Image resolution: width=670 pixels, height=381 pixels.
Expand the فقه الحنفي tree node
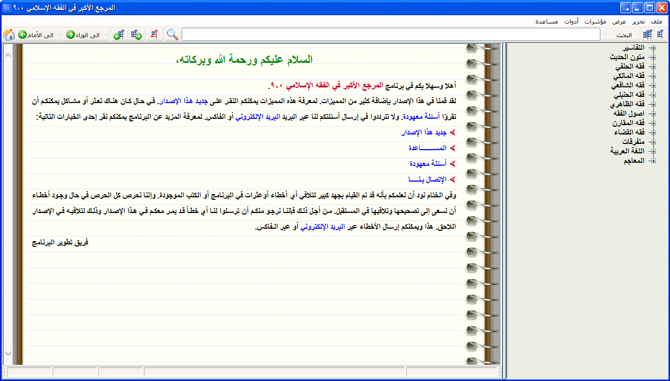(653, 67)
